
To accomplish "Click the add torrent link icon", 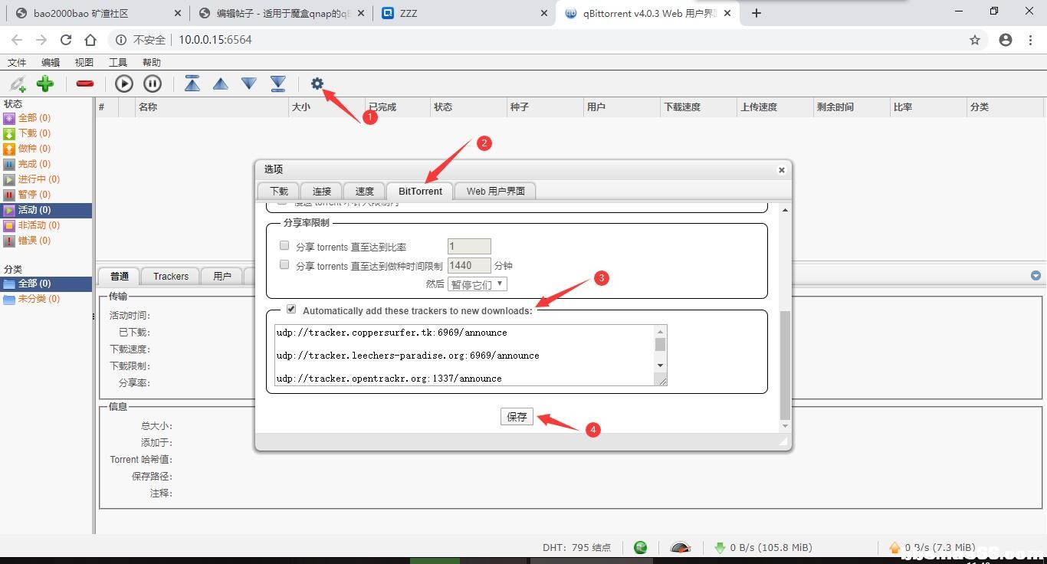I will tap(17, 84).
